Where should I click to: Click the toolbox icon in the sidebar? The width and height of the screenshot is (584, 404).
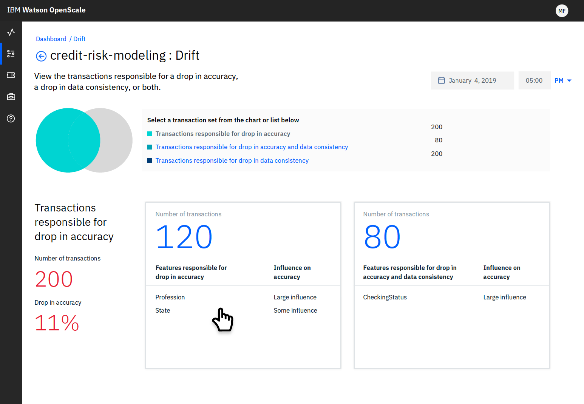pyautogui.click(x=11, y=97)
